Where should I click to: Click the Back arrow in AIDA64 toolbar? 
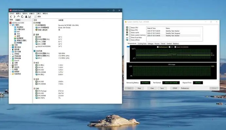pyautogui.click(x=11, y=17)
